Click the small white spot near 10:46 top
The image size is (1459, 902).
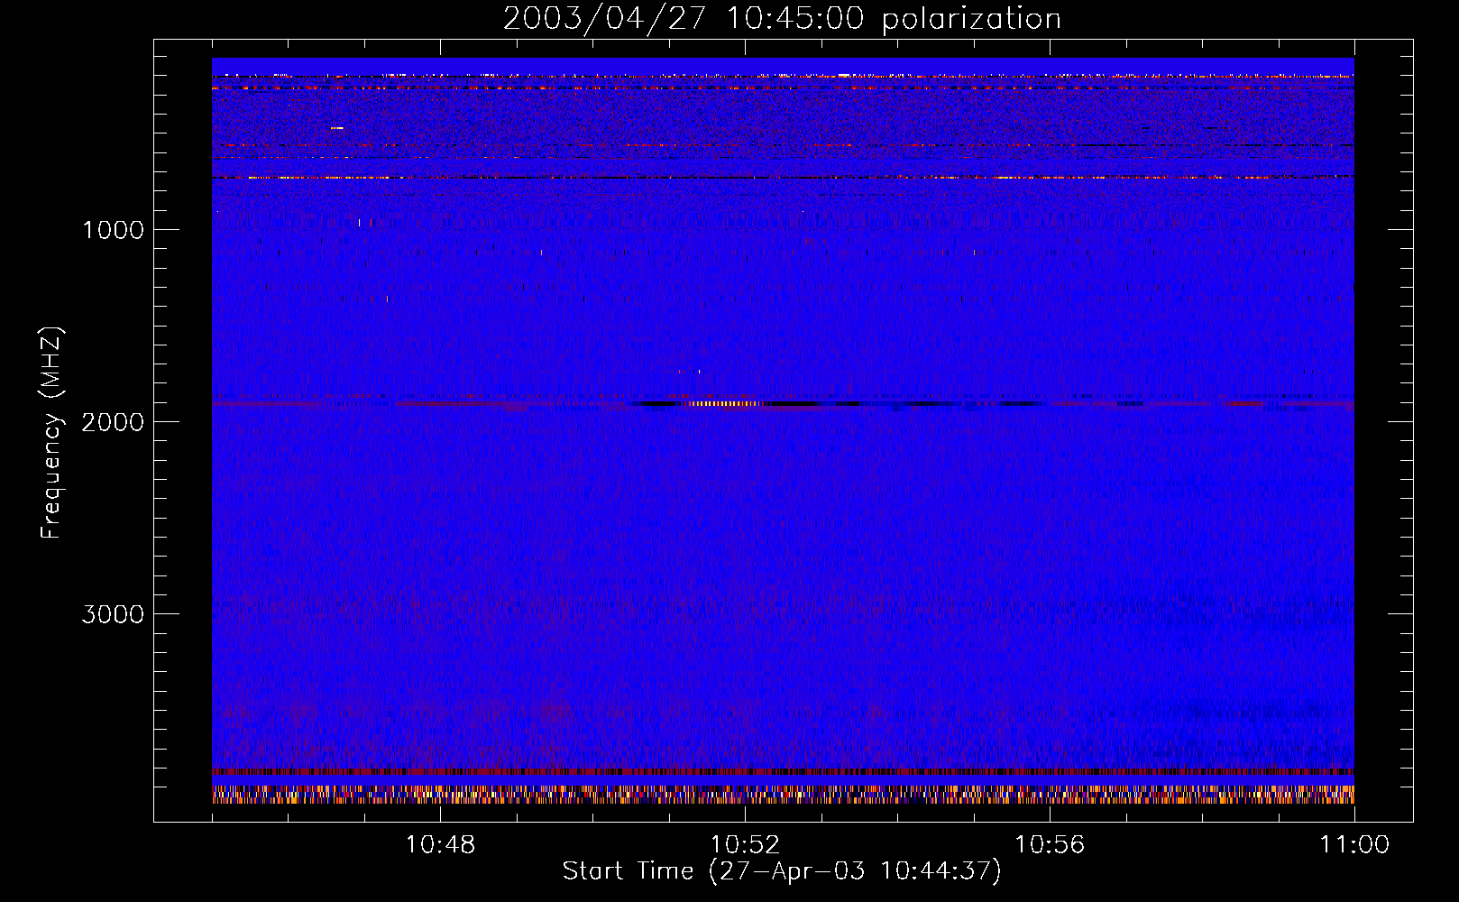pos(336,128)
